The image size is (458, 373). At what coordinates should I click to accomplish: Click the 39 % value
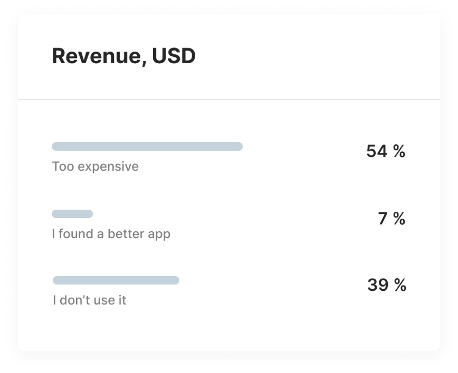pyautogui.click(x=387, y=285)
